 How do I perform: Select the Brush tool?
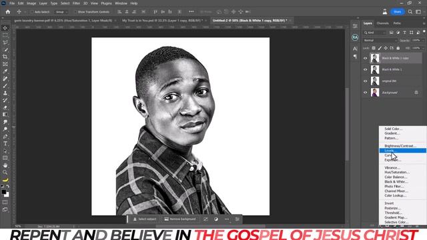5,86
